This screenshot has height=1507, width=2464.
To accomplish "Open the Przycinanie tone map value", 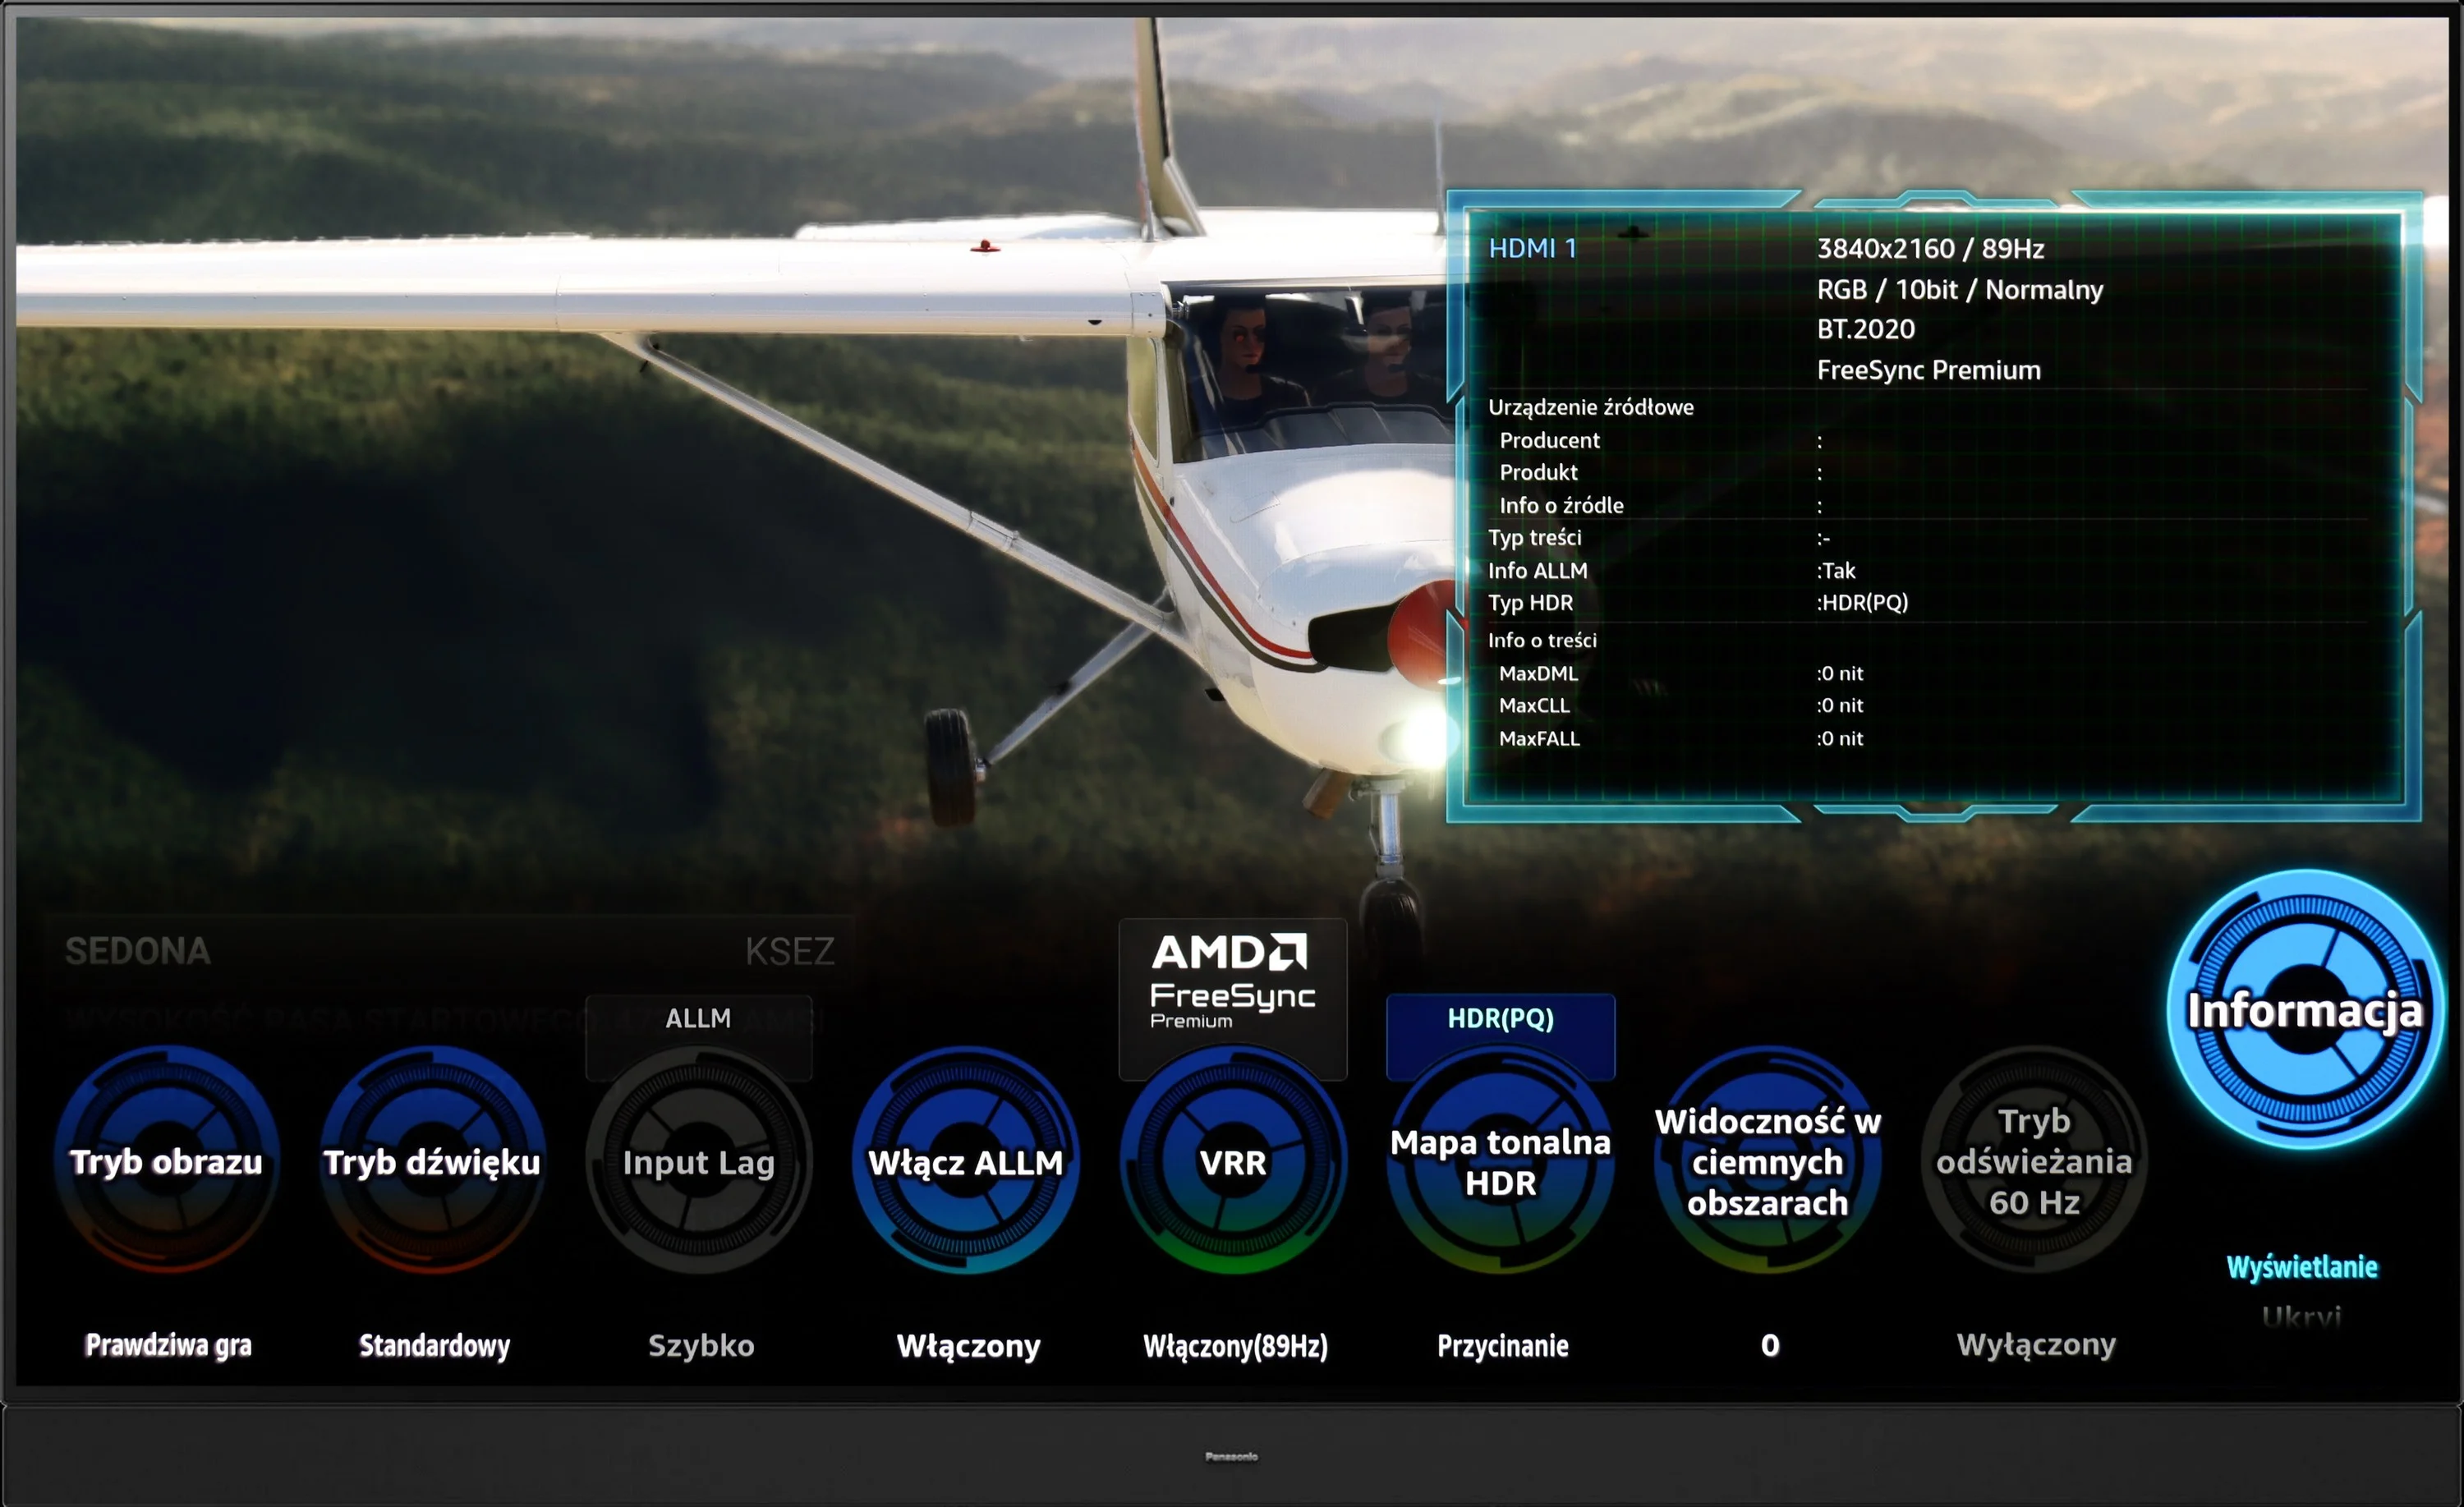I will tap(1502, 1346).
